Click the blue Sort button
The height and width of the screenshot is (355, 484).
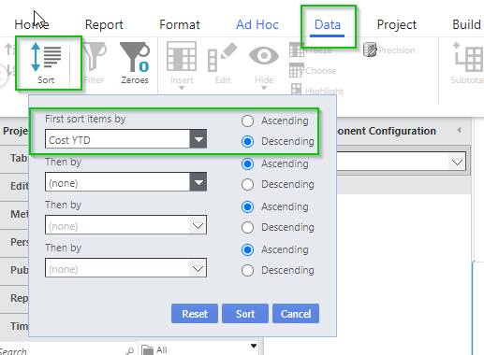point(245,314)
